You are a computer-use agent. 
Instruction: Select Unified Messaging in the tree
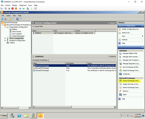pos(18,36)
